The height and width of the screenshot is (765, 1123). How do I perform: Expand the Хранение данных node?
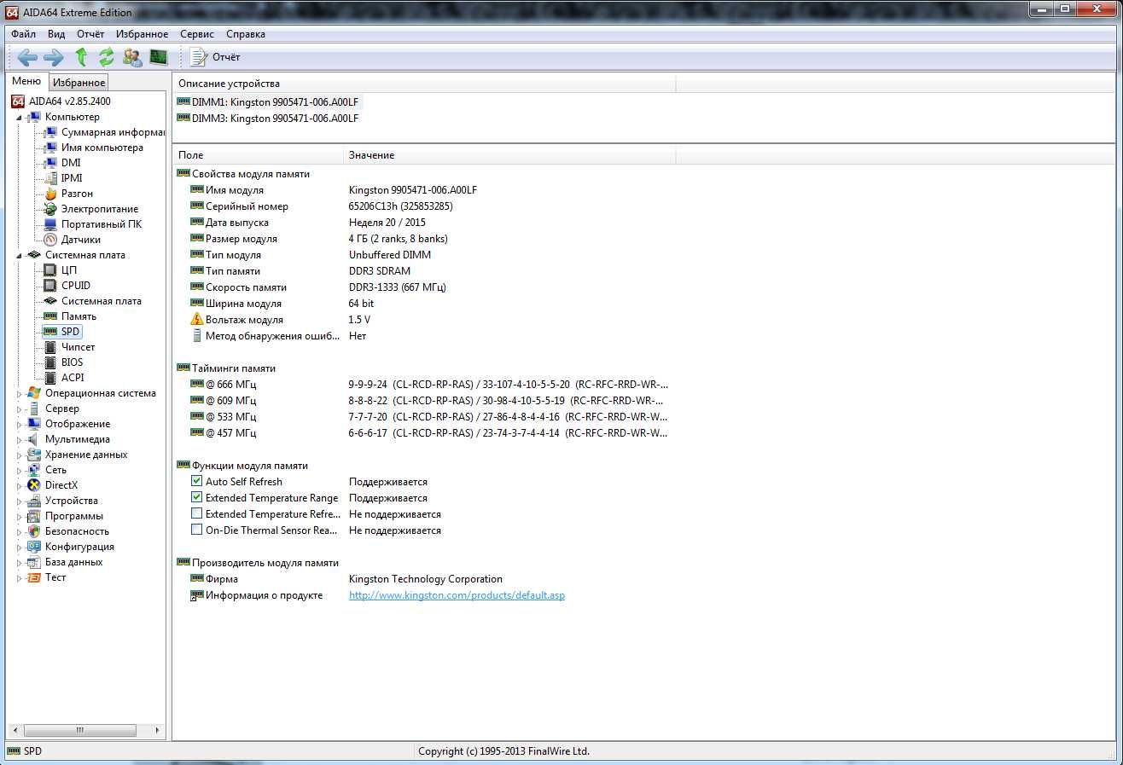tap(20, 455)
